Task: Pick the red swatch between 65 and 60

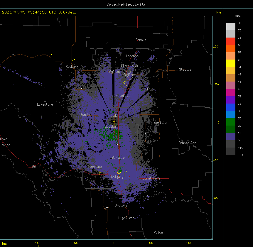Action: (231, 41)
